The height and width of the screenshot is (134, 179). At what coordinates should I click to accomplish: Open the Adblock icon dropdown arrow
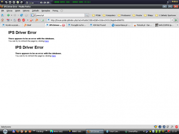point(28,20)
